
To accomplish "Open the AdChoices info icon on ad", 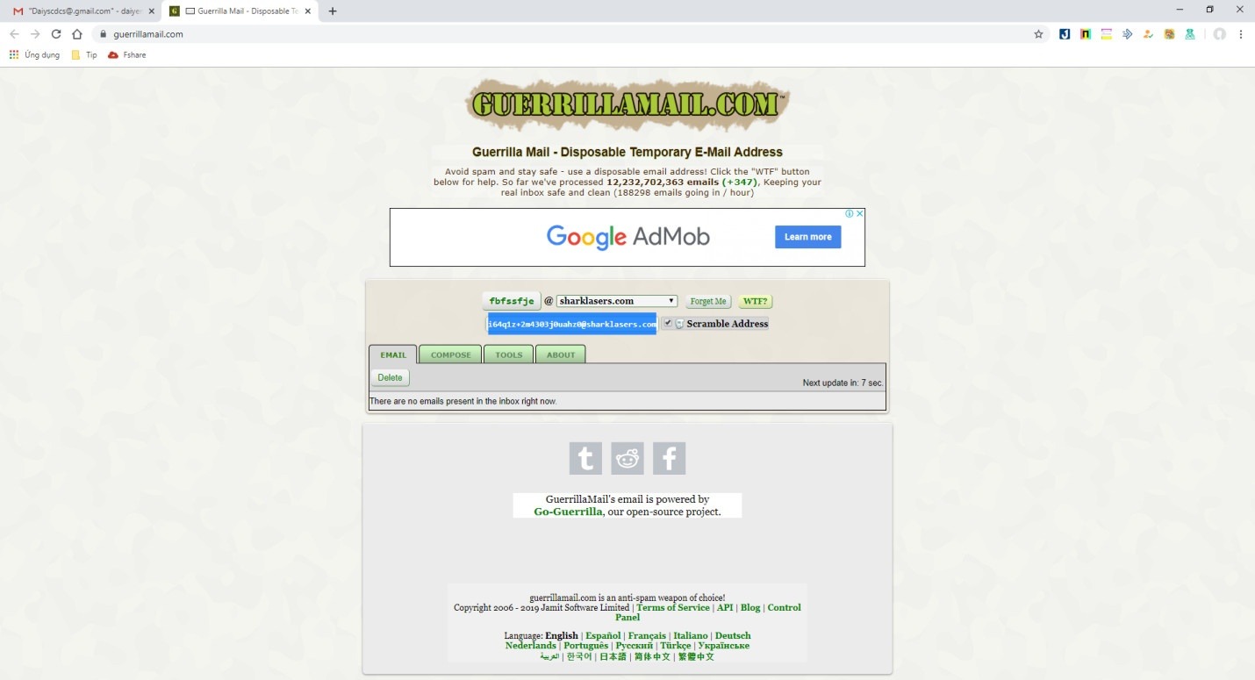I will [x=849, y=213].
